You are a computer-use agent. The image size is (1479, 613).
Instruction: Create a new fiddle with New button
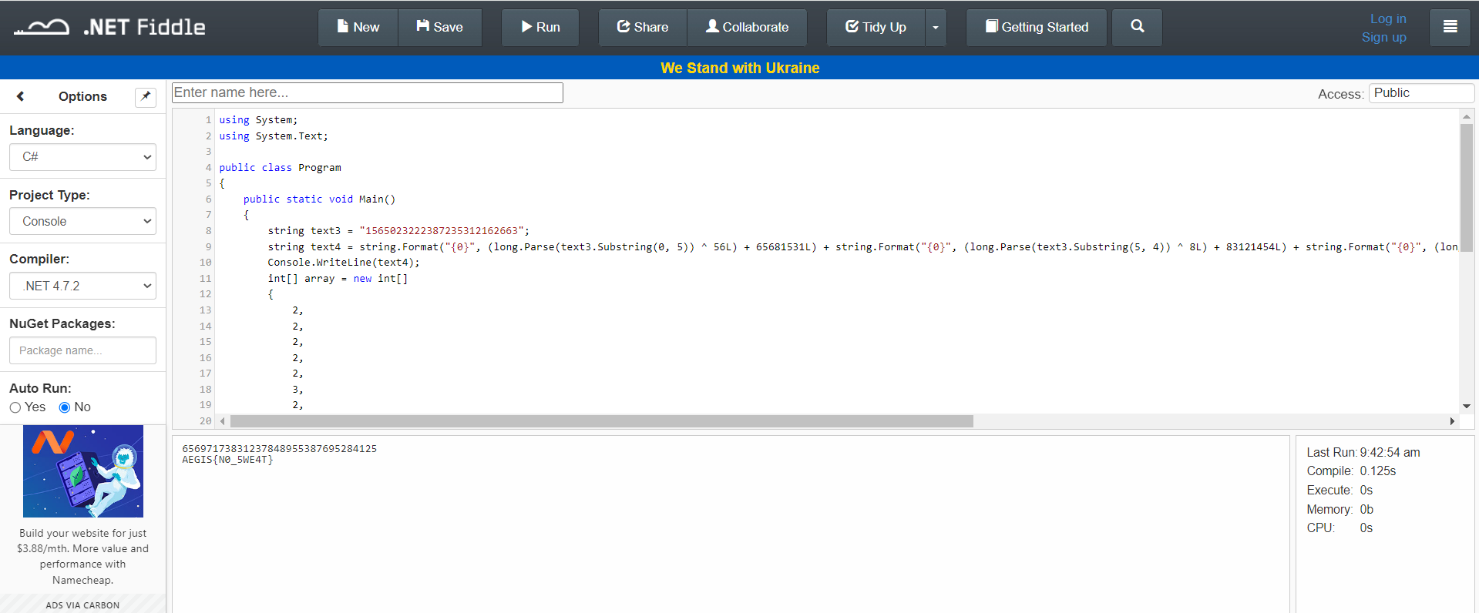pos(358,27)
